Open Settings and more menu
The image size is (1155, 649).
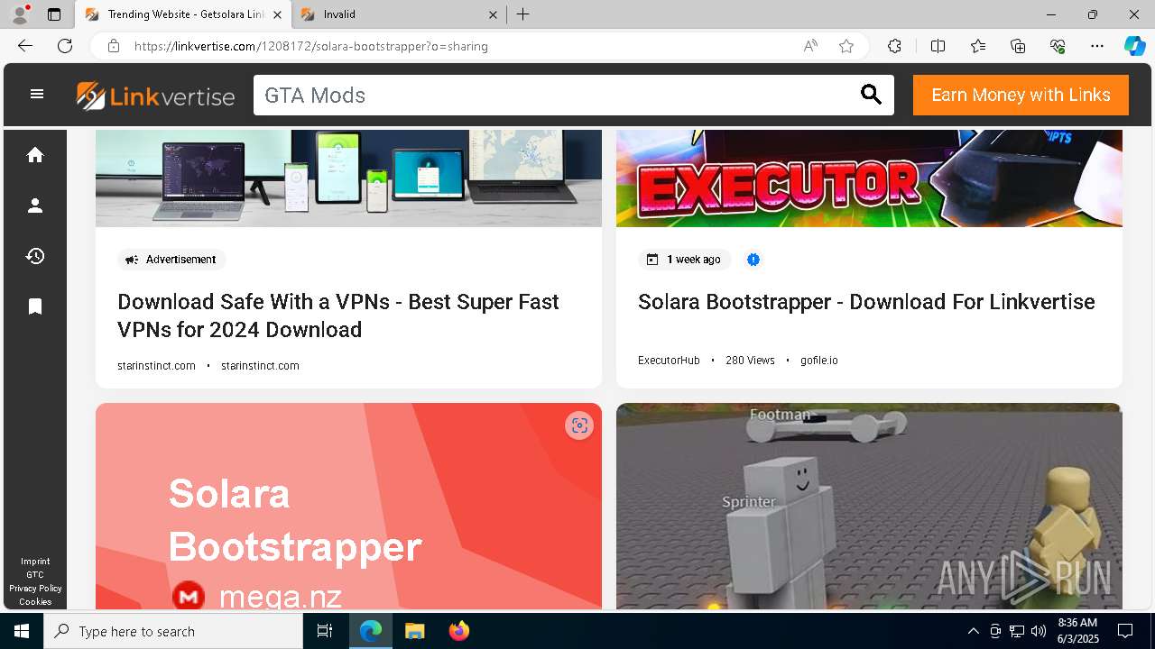coord(1097,46)
